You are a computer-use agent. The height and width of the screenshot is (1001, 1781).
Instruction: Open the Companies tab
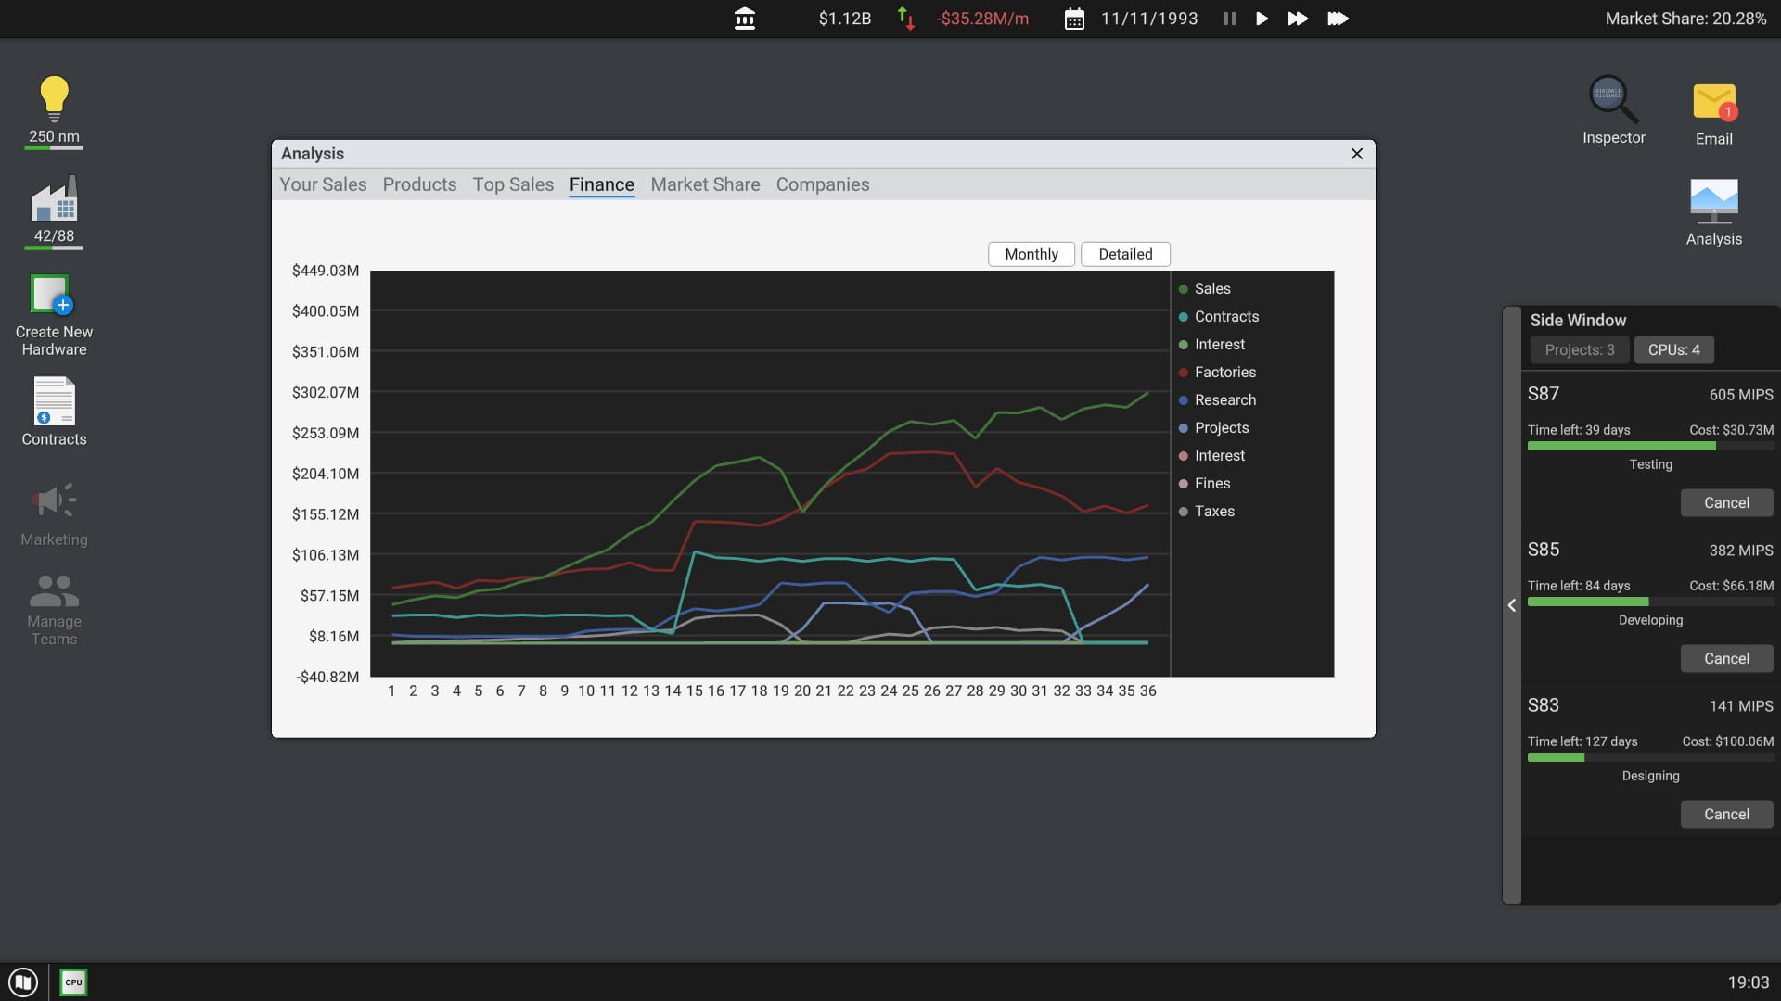(x=822, y=184)
